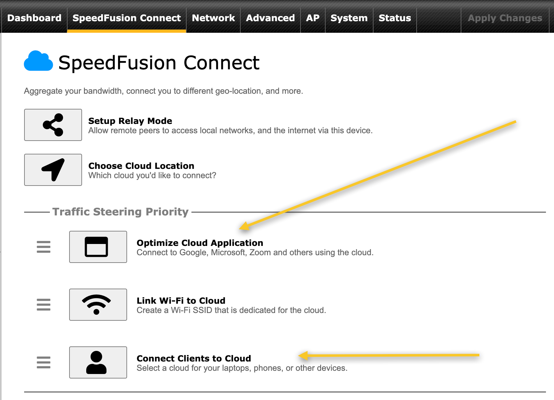Grab the reorder handle for Optimize Cloud Application
This screenshot has height=400, width=554.
pyautogui.click(x=43, y=247)
